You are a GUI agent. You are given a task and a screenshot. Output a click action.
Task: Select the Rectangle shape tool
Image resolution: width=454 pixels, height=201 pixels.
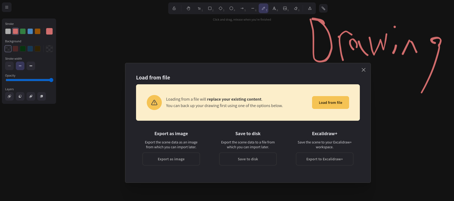(210, 8)
